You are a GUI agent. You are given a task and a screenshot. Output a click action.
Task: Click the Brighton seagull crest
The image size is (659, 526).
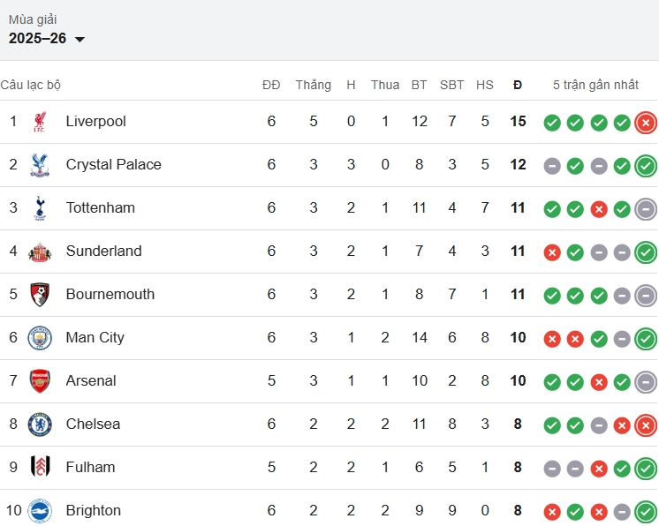point(40,511)
